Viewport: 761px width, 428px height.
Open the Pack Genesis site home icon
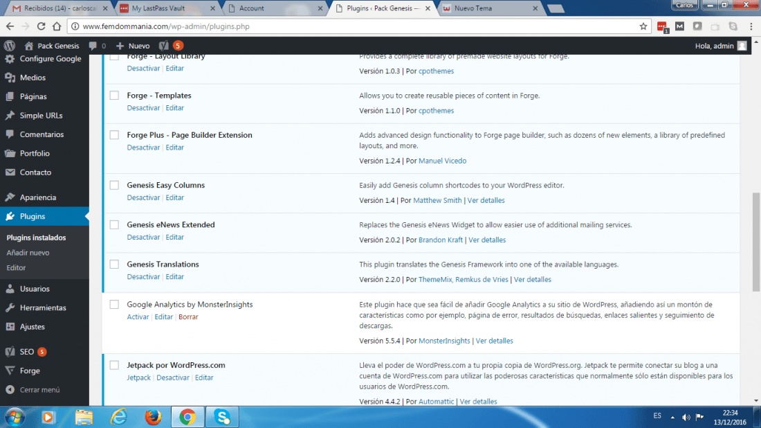pos(29,46)
